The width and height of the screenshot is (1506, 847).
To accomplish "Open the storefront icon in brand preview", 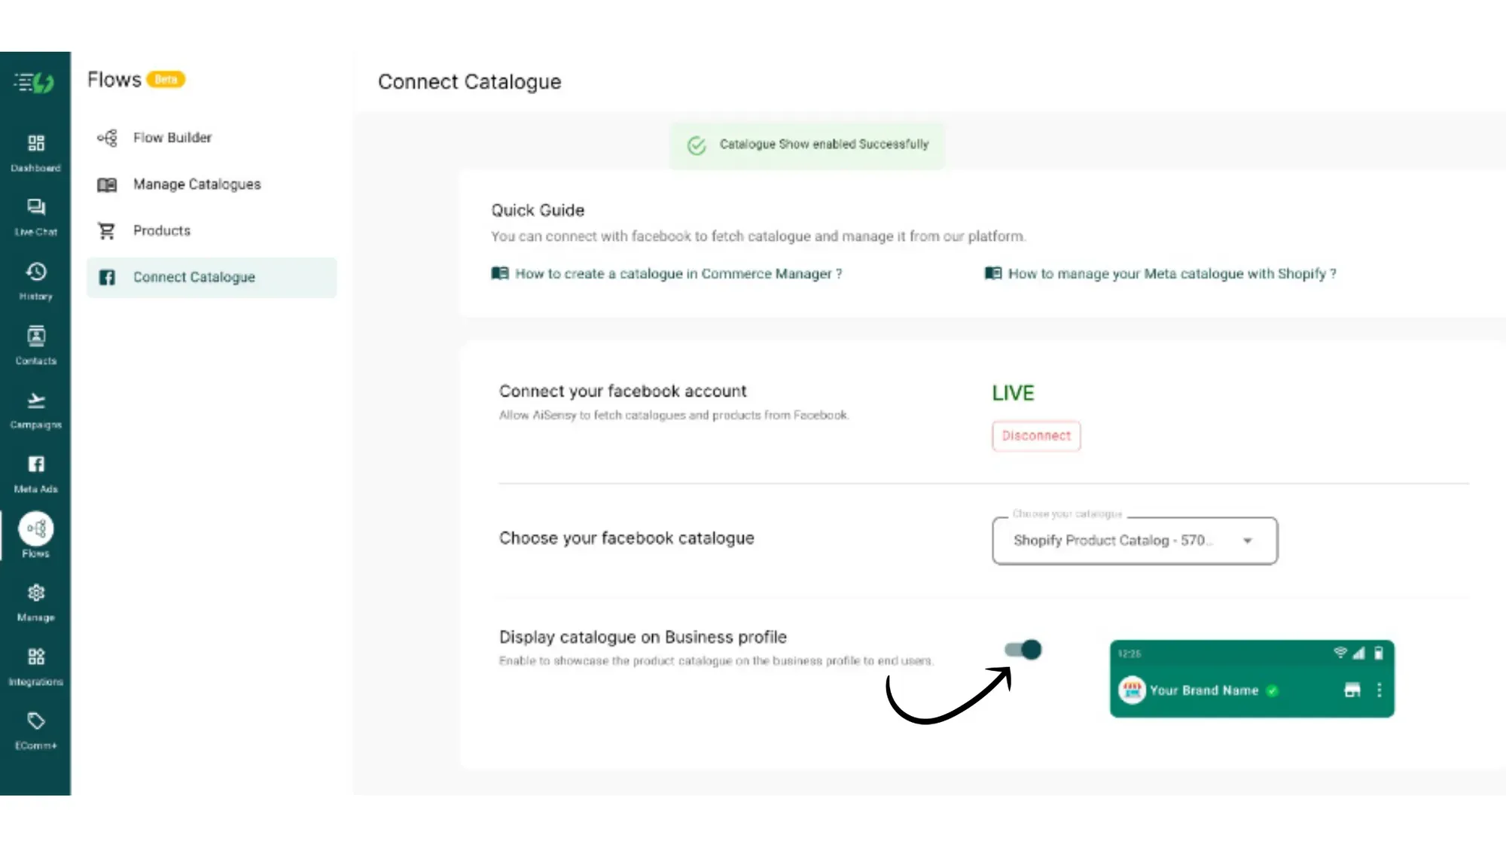I will click(1352, 690).
